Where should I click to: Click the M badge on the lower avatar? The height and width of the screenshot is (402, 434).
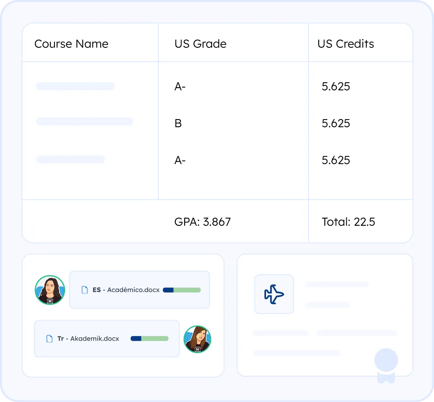point(198,350)
